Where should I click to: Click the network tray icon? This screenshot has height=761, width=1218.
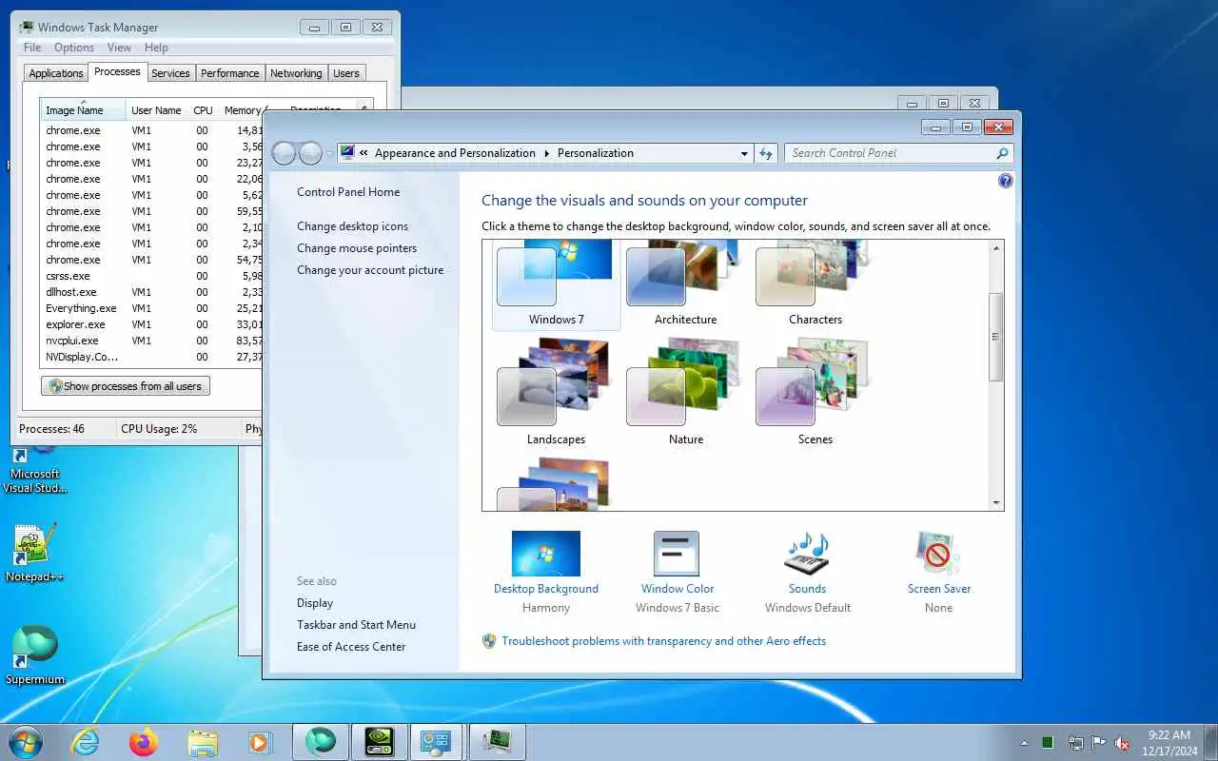(1075, 743)
